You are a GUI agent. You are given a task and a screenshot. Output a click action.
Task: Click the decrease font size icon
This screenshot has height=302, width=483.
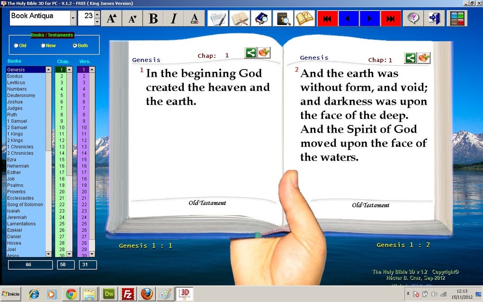click(x=133, y=18)
